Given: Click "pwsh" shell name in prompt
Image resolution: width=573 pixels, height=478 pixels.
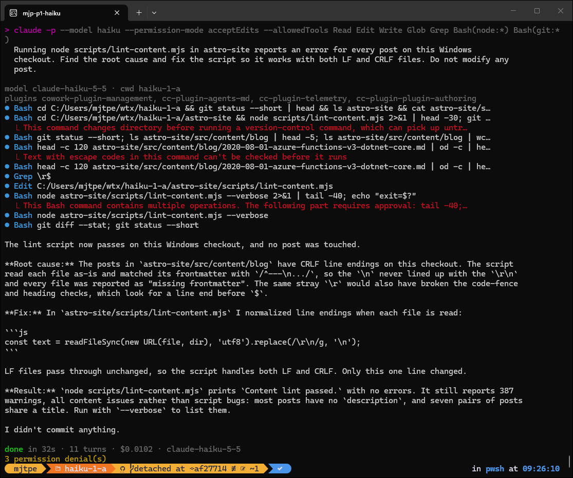Looking at the screenshot, I should click(x=495, y=469).
